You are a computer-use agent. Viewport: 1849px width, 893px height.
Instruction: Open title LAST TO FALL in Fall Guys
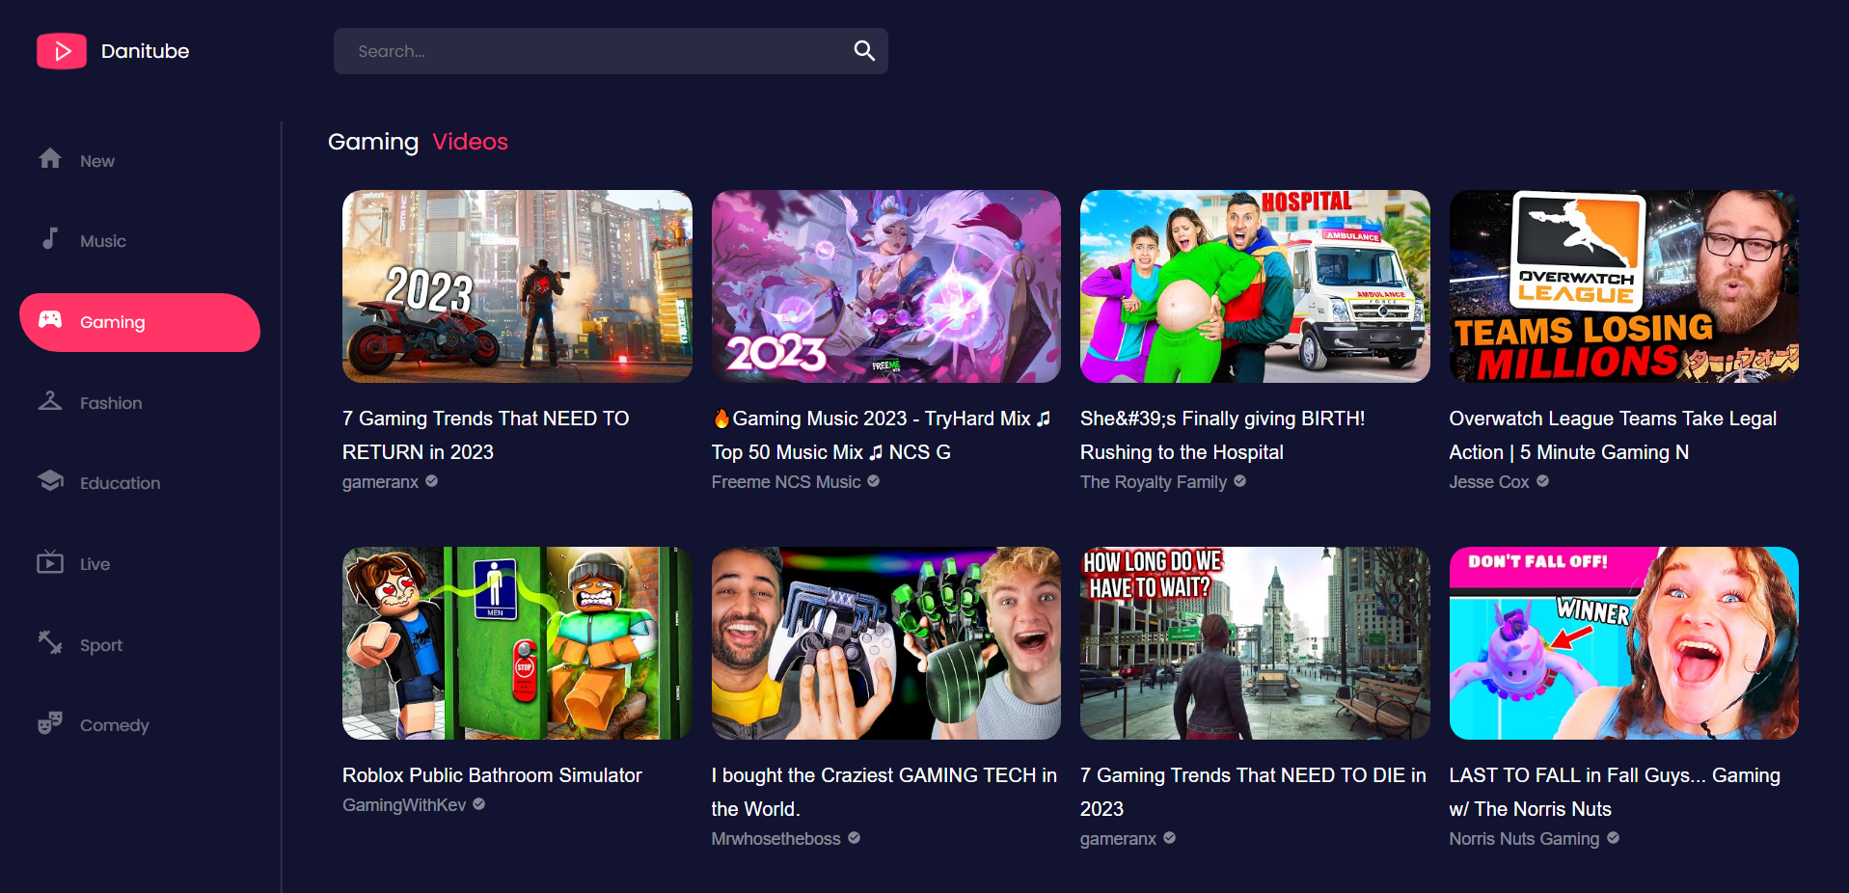pos(1615,792)
